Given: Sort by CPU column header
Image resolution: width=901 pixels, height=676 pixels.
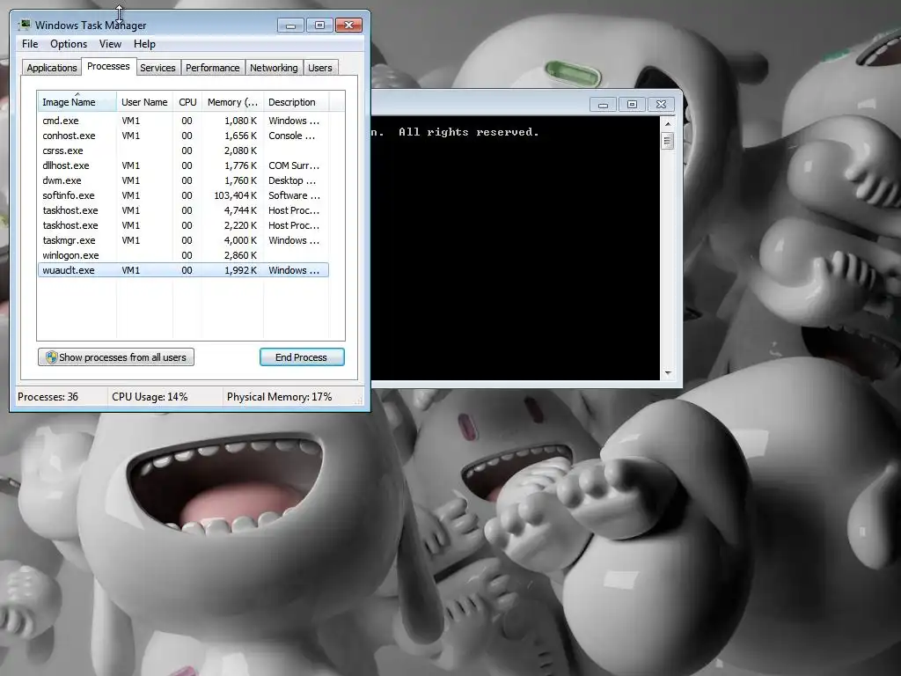Looking at the screenshot, I should pyautogui.click(x=187, y=102).
